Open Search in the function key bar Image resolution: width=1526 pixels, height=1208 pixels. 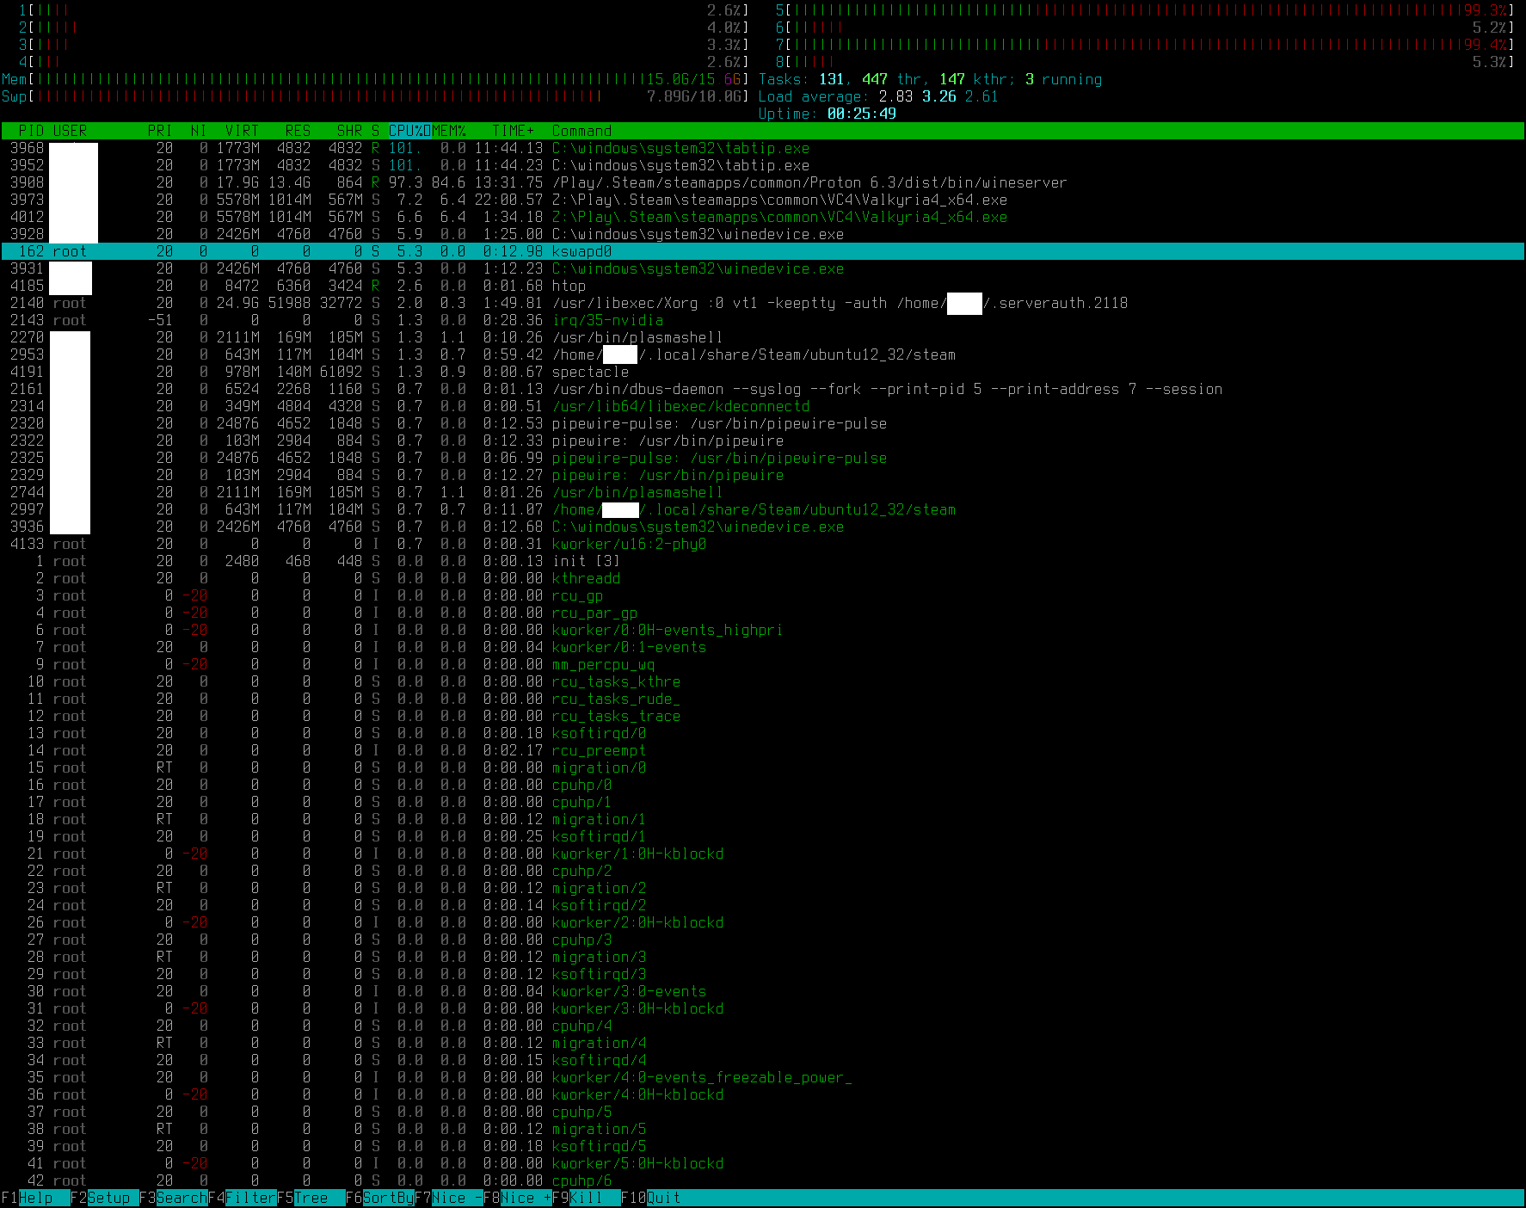pos(173,1198)
